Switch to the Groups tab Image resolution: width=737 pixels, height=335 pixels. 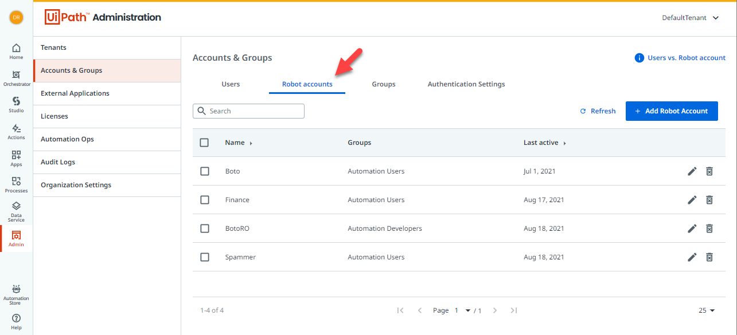pyautogui.click(x=384, y=84)
